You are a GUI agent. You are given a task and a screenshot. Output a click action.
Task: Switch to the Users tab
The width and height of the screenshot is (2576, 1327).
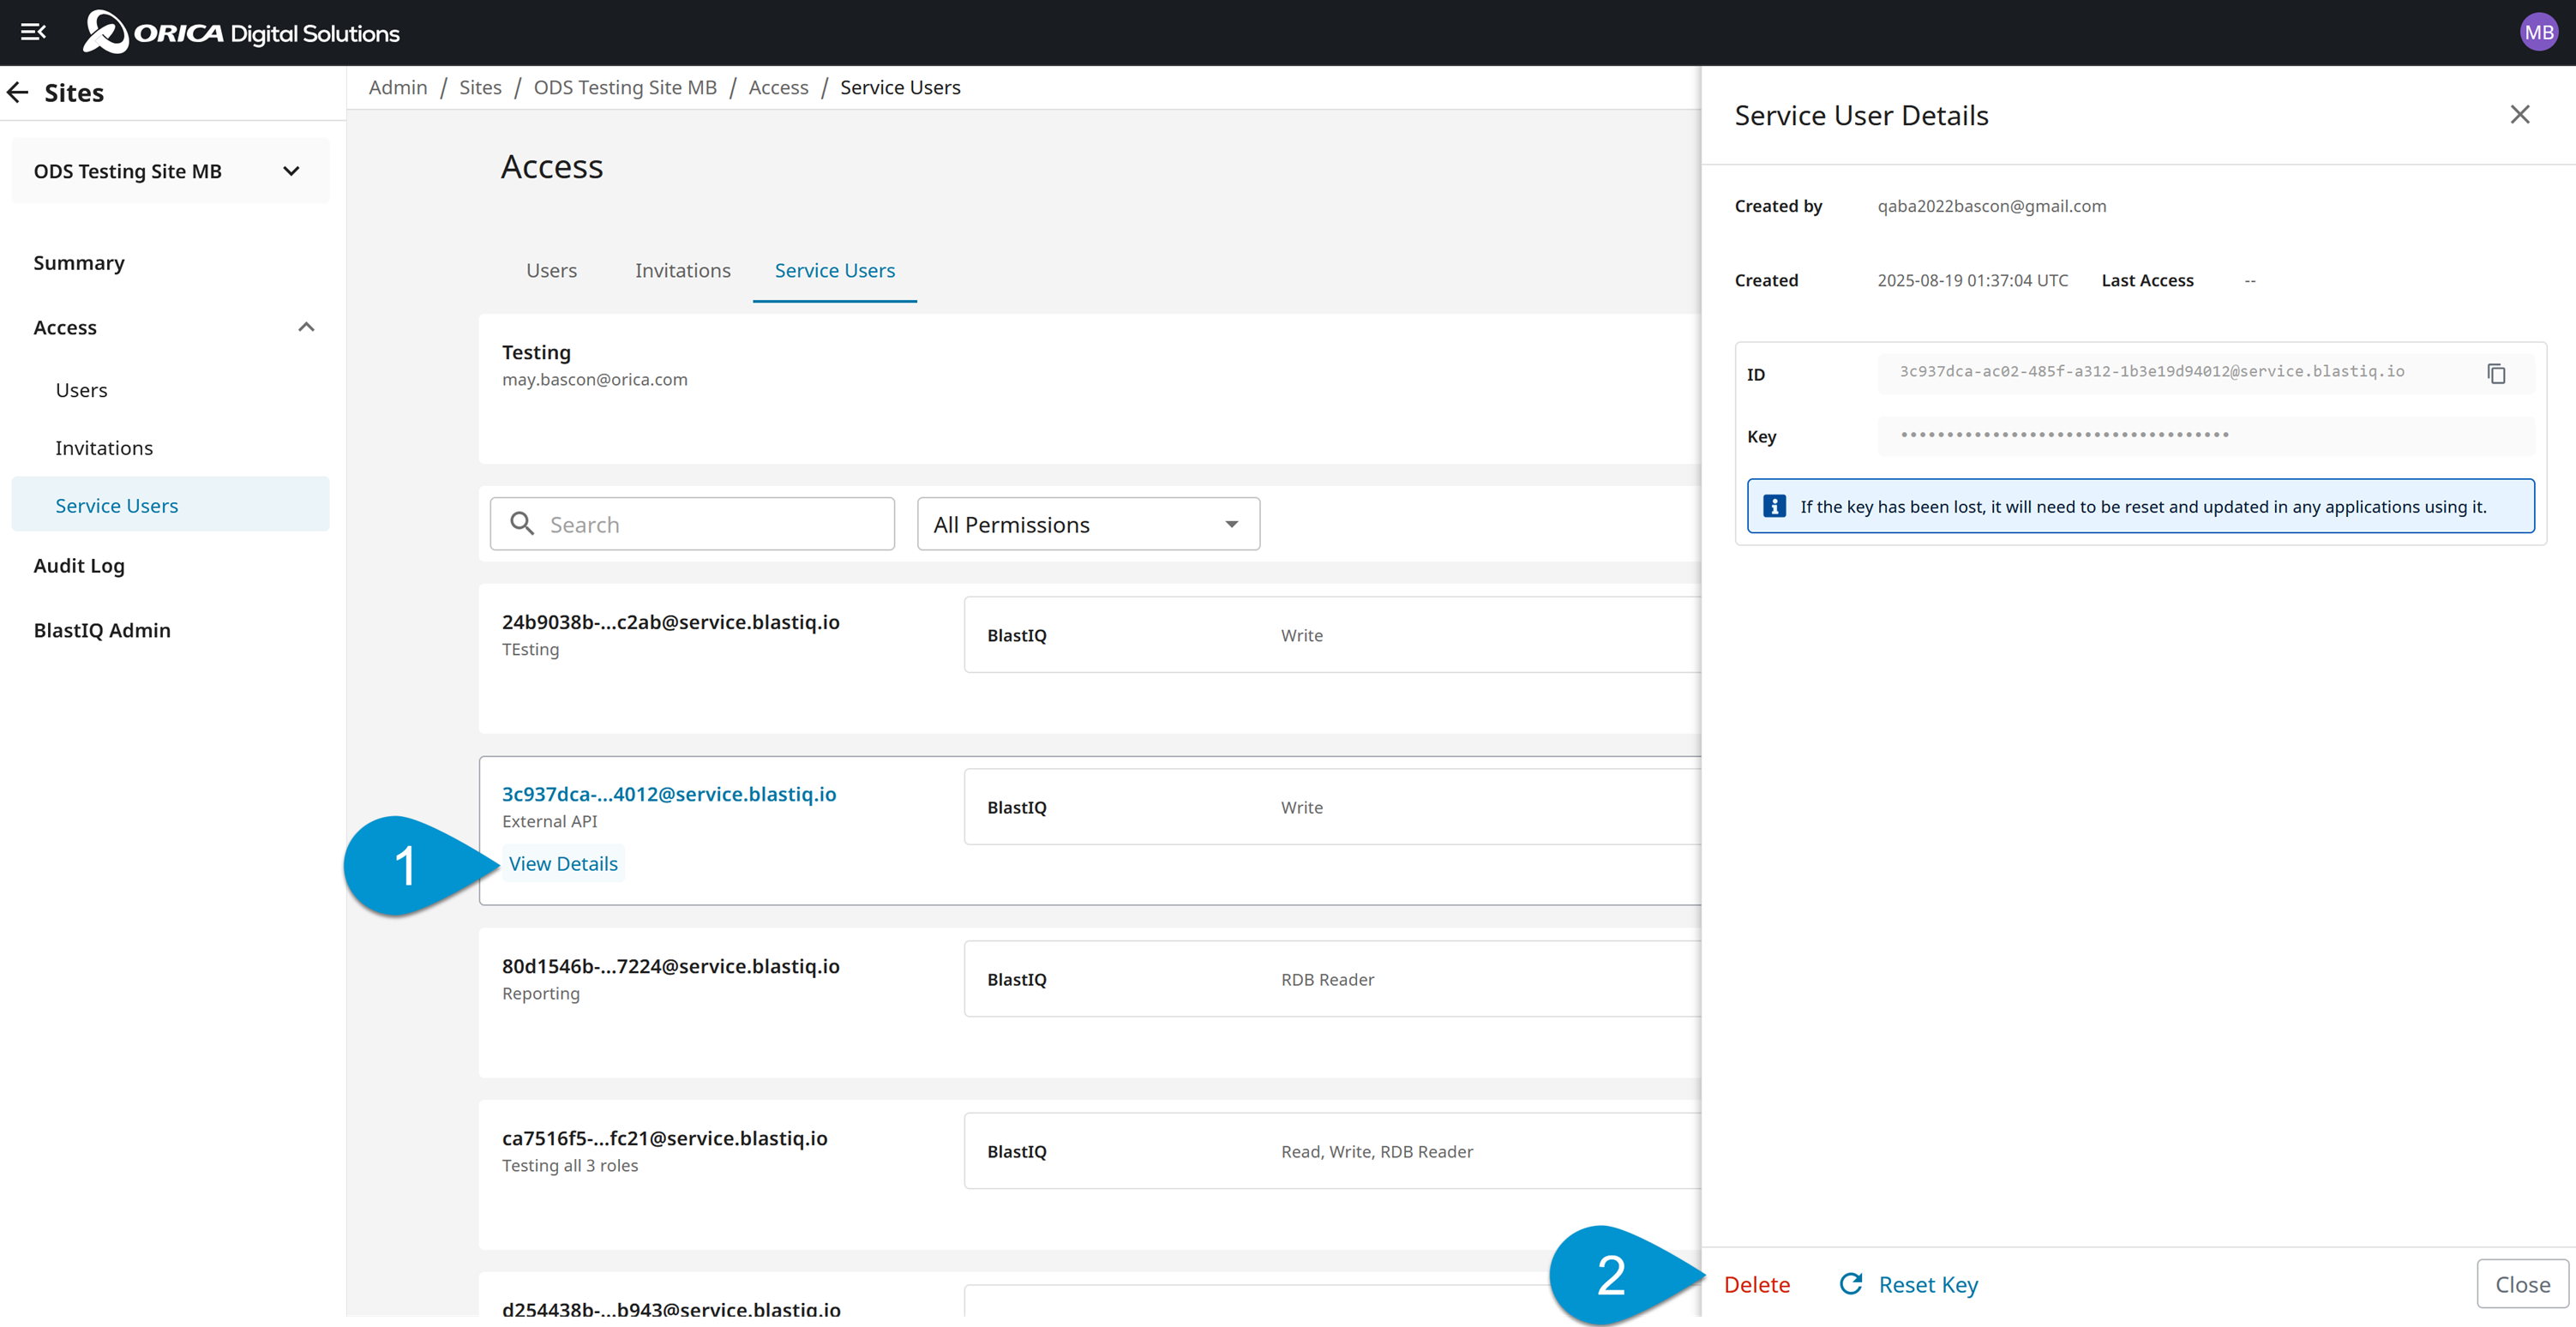[x=551, y=270]
